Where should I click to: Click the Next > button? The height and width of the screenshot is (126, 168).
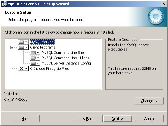pyautogui.click(x=118, y=119)
